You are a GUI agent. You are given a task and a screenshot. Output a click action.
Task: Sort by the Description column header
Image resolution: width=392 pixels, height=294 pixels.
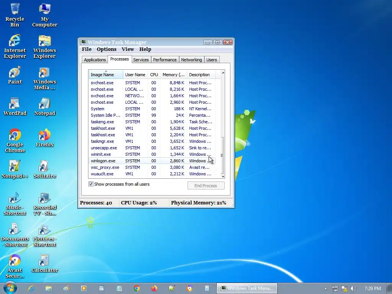pos(201,75)
